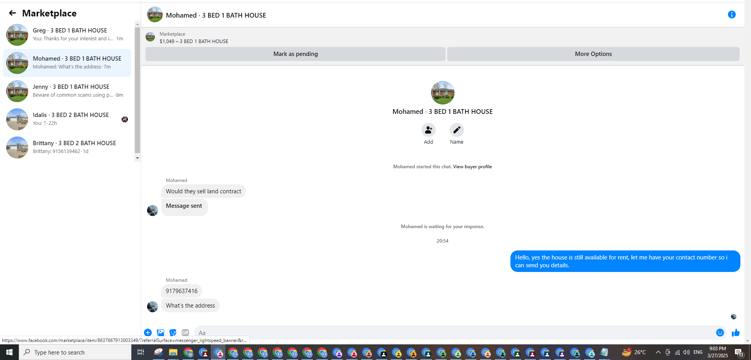
Task: Click the seen avatar on Idalis row
Action: click(x=125, y=119)
